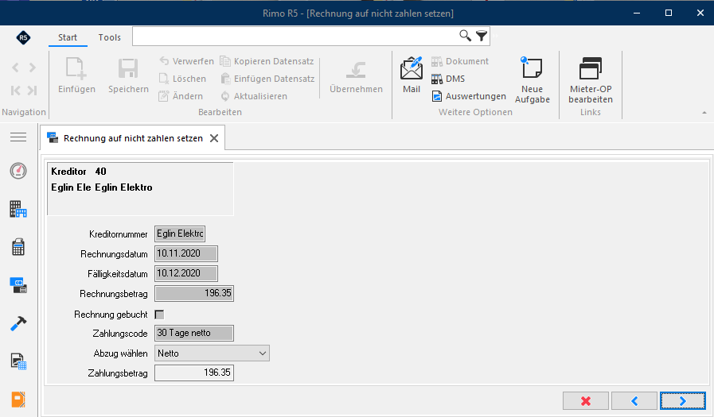Viewport: 714px width, 417px height.
Task: Click the Kreditornummer field
Action: pos(180,234)
